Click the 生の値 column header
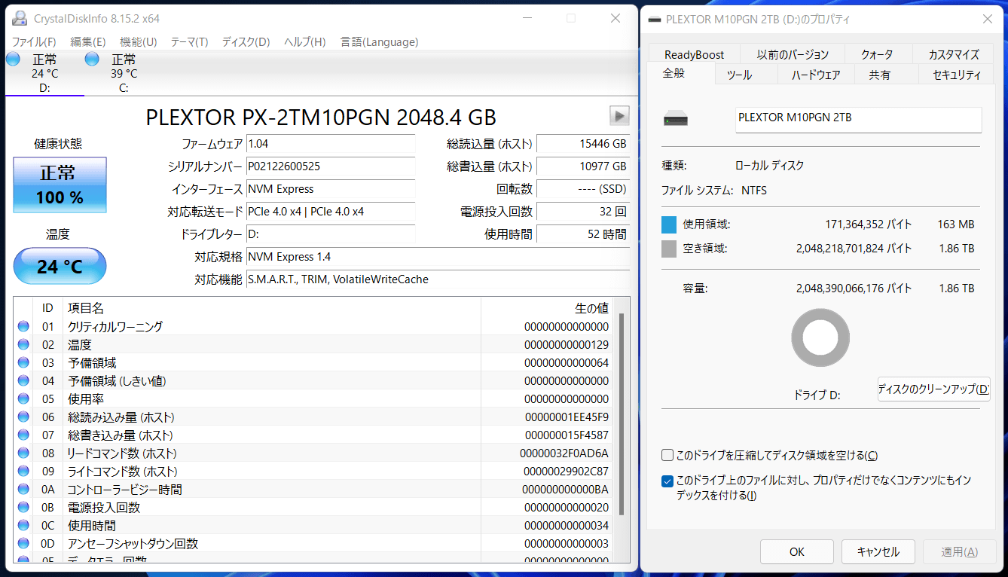 548,307
